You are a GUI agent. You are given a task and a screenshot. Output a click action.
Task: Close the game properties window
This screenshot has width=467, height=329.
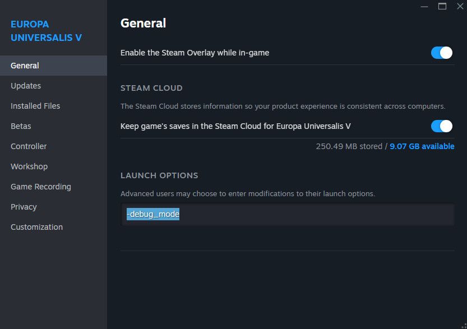[x=460, y=6]
